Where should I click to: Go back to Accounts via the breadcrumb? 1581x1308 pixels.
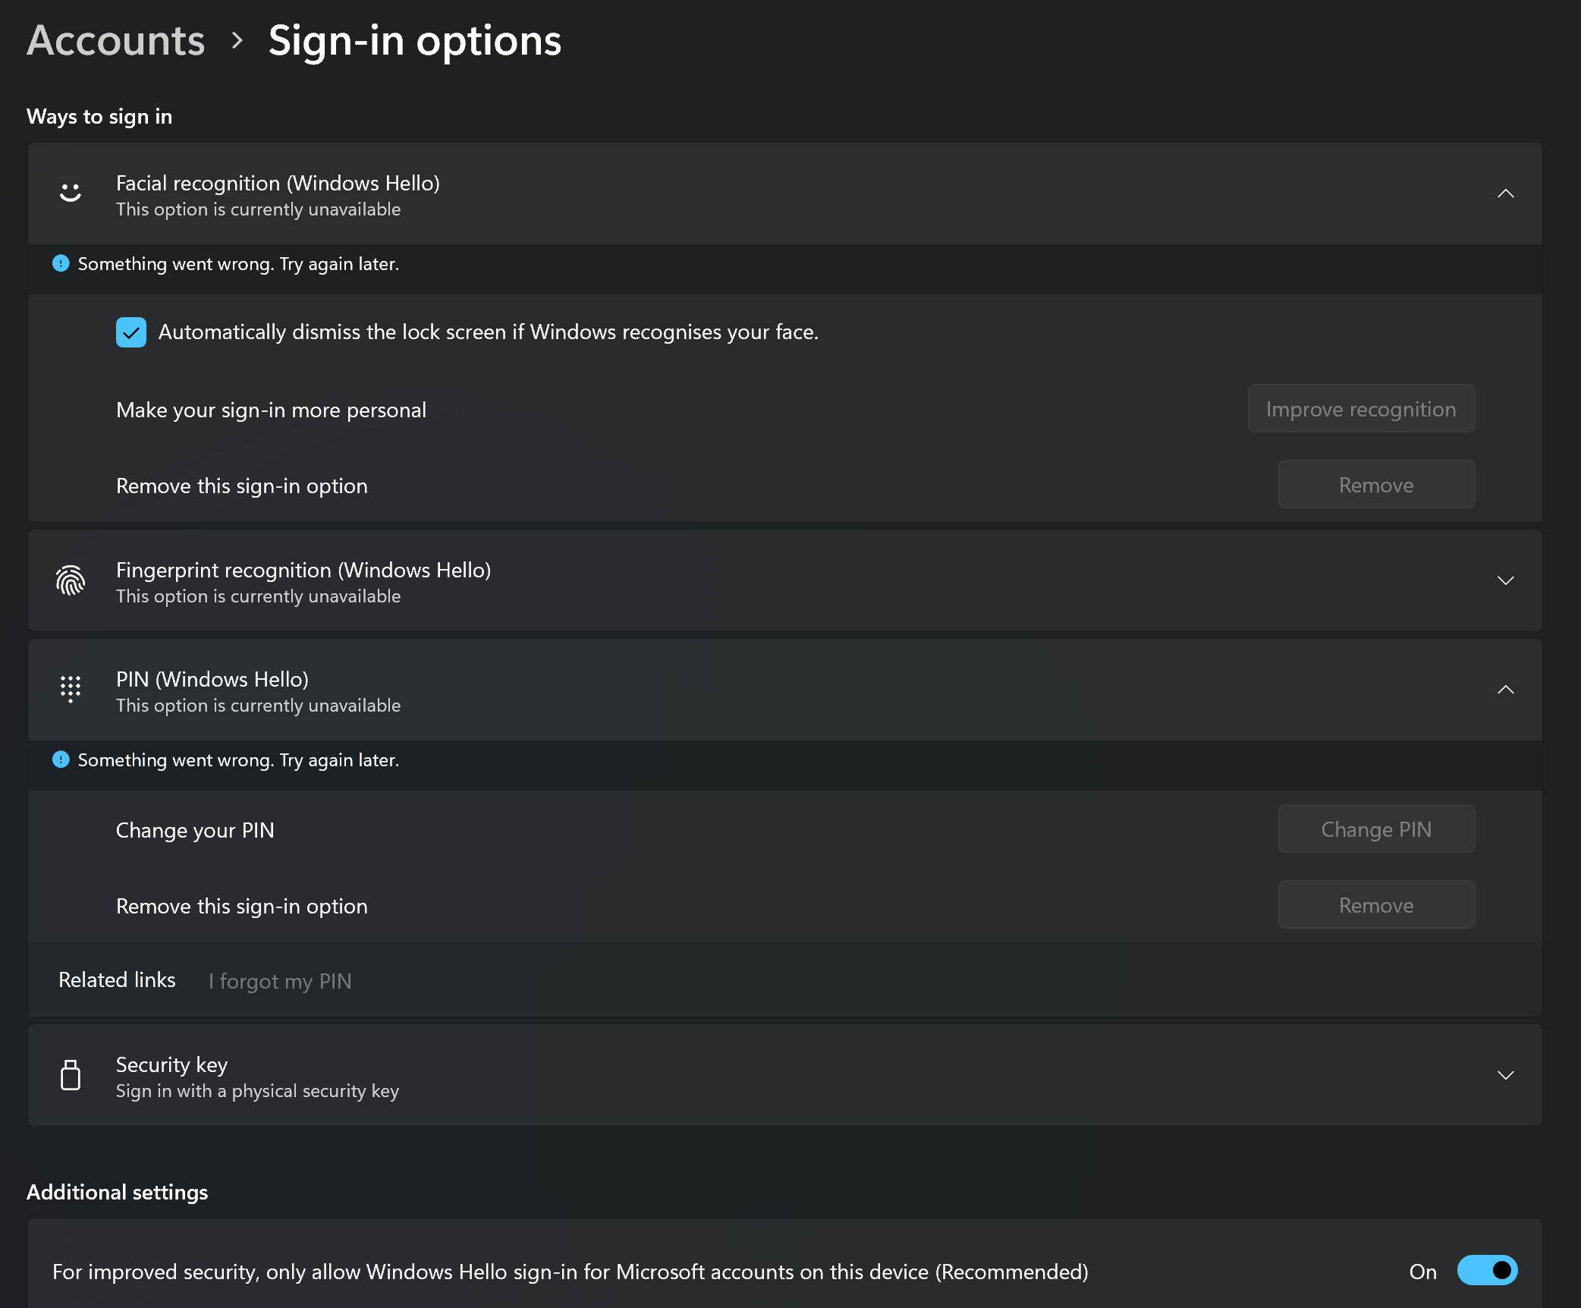tap(116, 40)
